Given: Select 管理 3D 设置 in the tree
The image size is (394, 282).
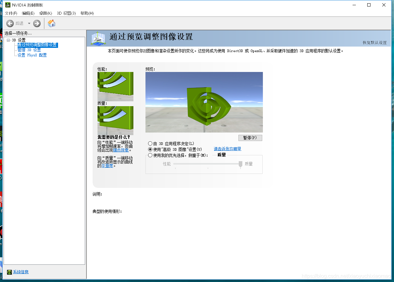Looking at the screenshot, I should 29,50.
